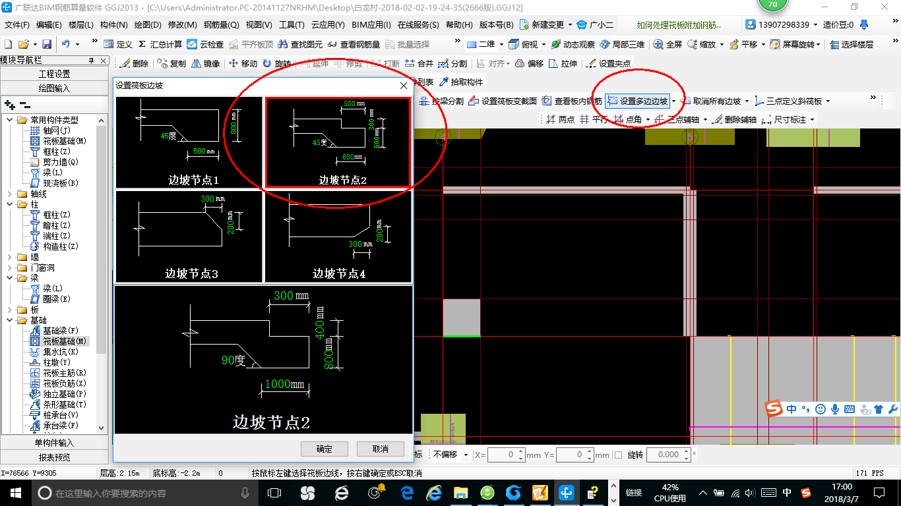Image resolution: width=901 pixels, height=506 pixels.
Task: Open the 尺寸标注 dimension dropdown arrow
Action: point(812,120)
